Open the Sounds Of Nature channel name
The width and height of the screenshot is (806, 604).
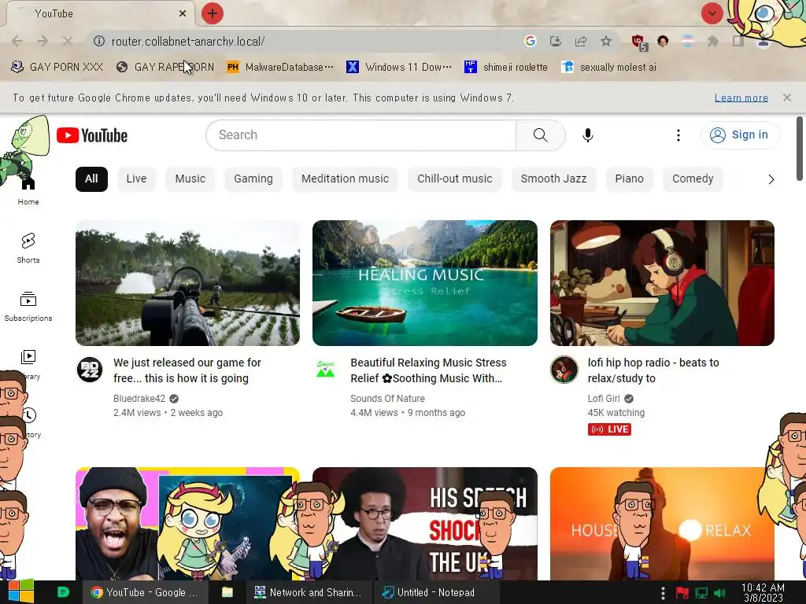click(x=387, y=399)
